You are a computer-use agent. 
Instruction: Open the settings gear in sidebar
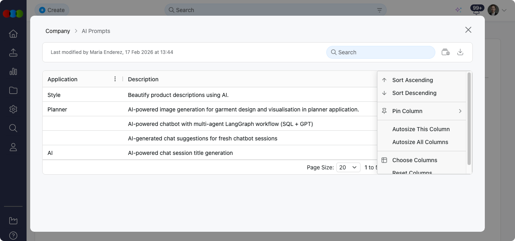point(13,109)
